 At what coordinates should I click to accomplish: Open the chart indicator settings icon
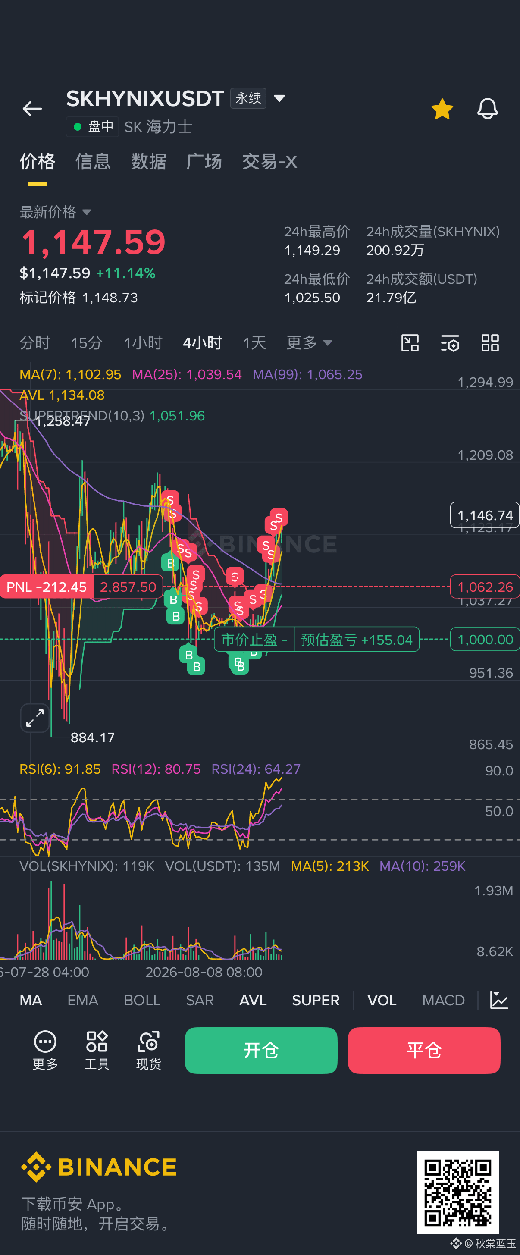(x=450, y=343)
